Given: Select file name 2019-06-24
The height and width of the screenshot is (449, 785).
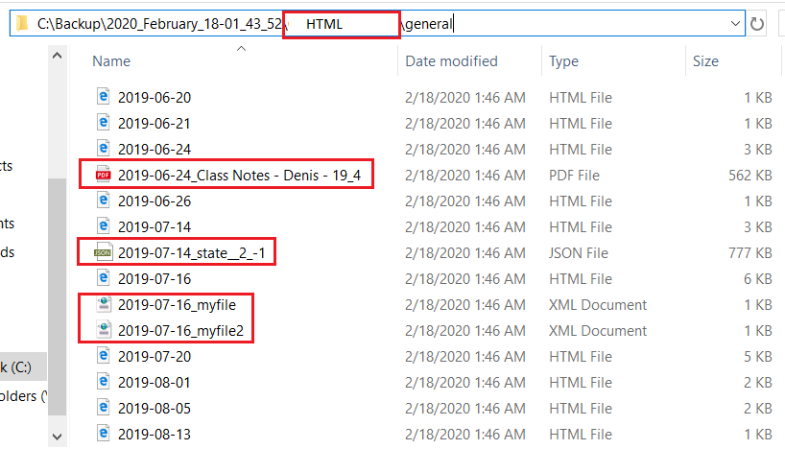Looking at the screenshot, I should [155, 150].
